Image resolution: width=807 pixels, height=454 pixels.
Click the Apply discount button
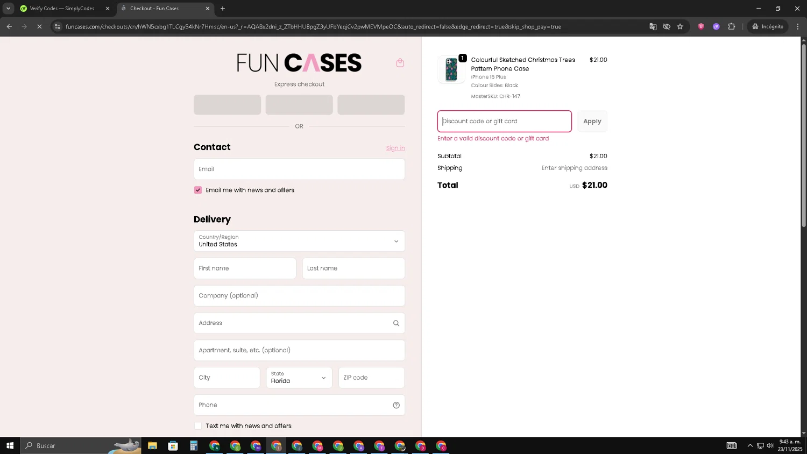click(x=592, y=122)
